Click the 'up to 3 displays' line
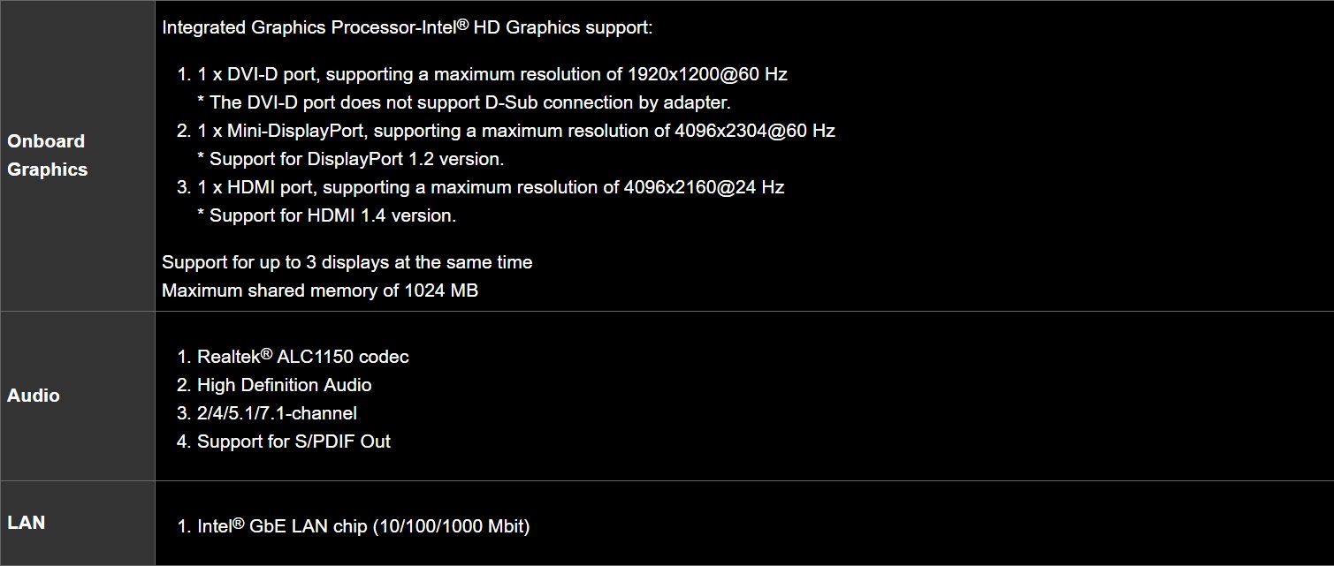Image resolution: width=1334 pixels, height=566 pixels. coord(347,262)
